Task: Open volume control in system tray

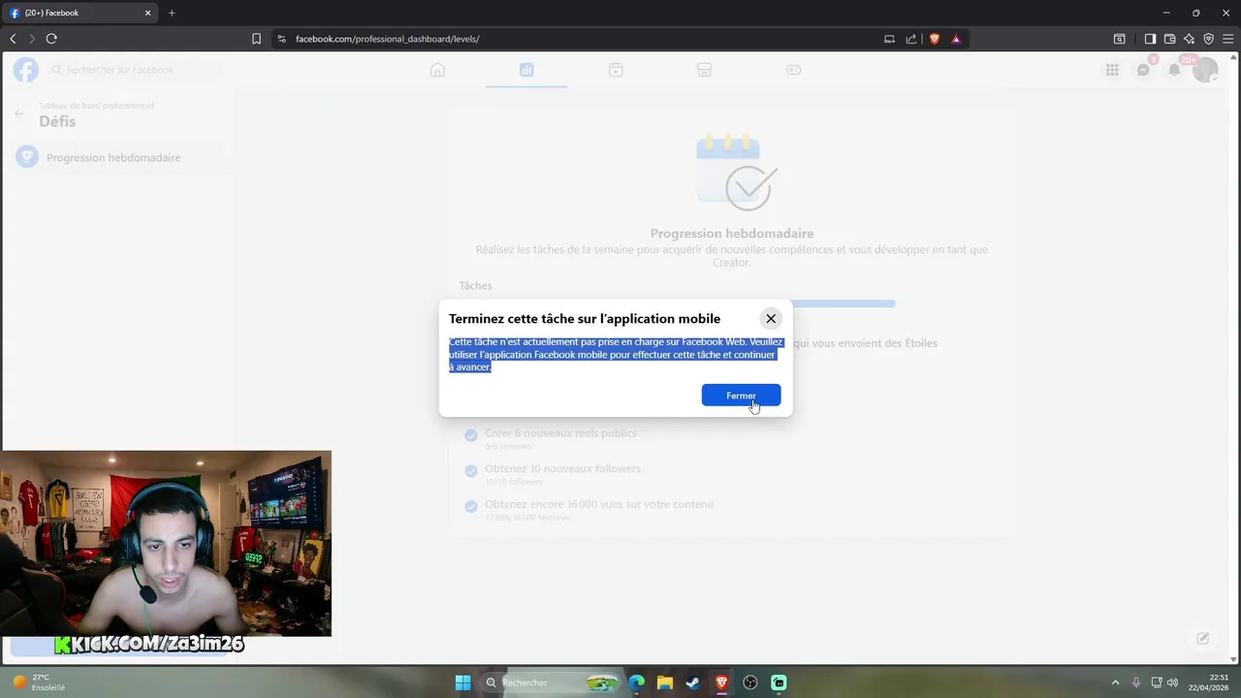Action: [x=1173, y=682]
